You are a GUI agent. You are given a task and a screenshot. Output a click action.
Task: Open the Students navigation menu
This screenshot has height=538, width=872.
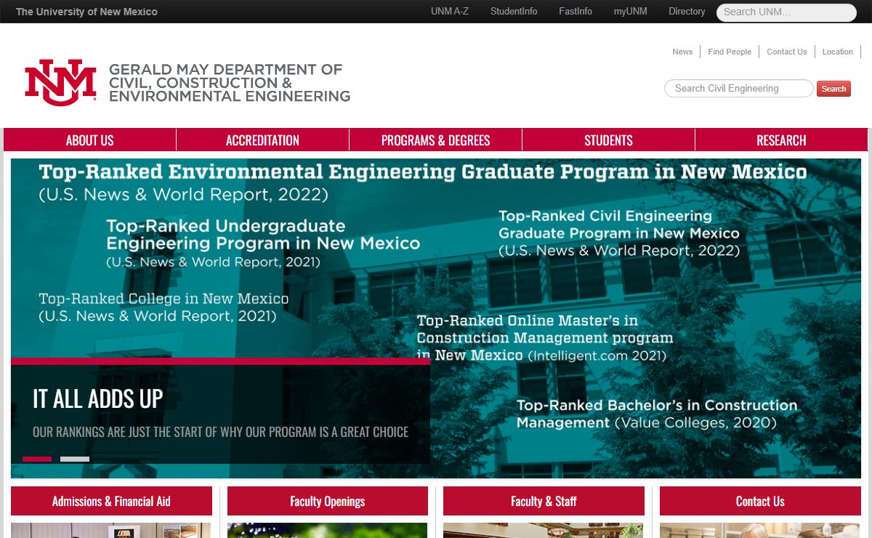608,140
